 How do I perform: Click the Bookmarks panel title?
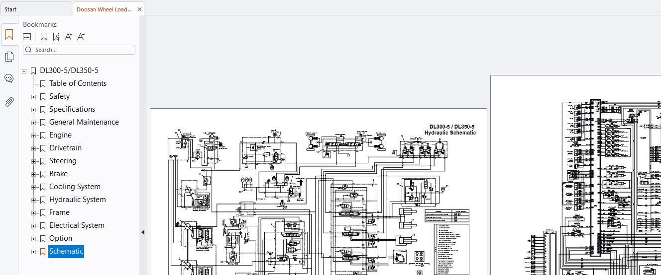40,24
